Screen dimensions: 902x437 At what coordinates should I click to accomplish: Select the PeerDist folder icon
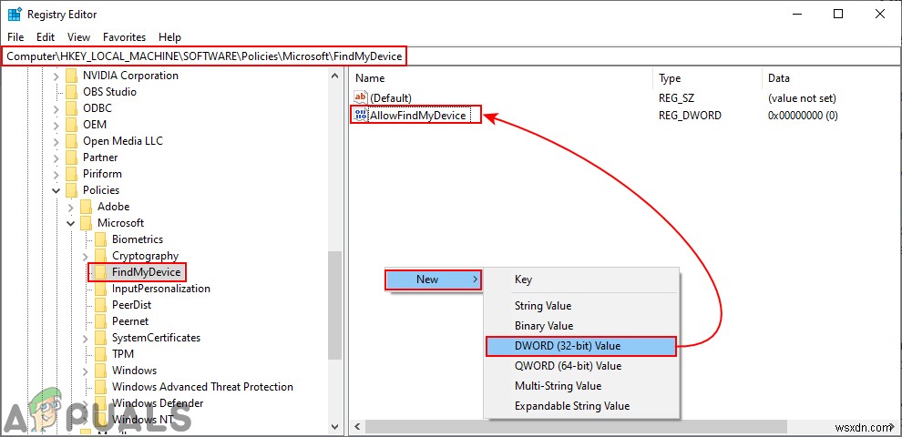coord(100,305)
